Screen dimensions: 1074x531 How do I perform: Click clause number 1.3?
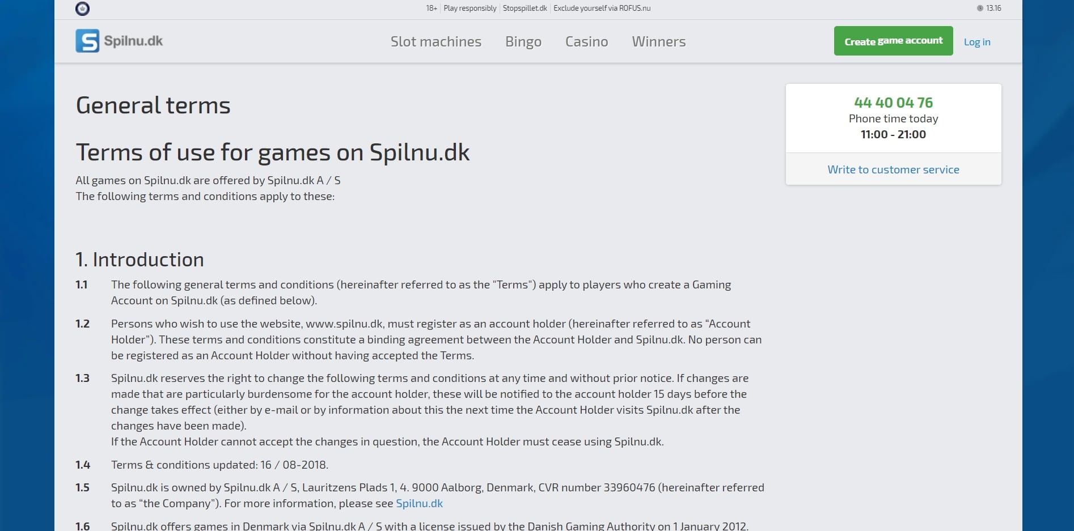83,378
